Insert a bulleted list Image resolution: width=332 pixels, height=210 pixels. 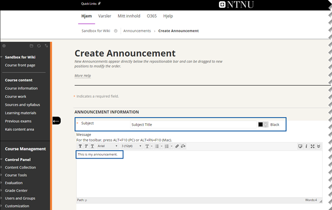tap(157, 146)
